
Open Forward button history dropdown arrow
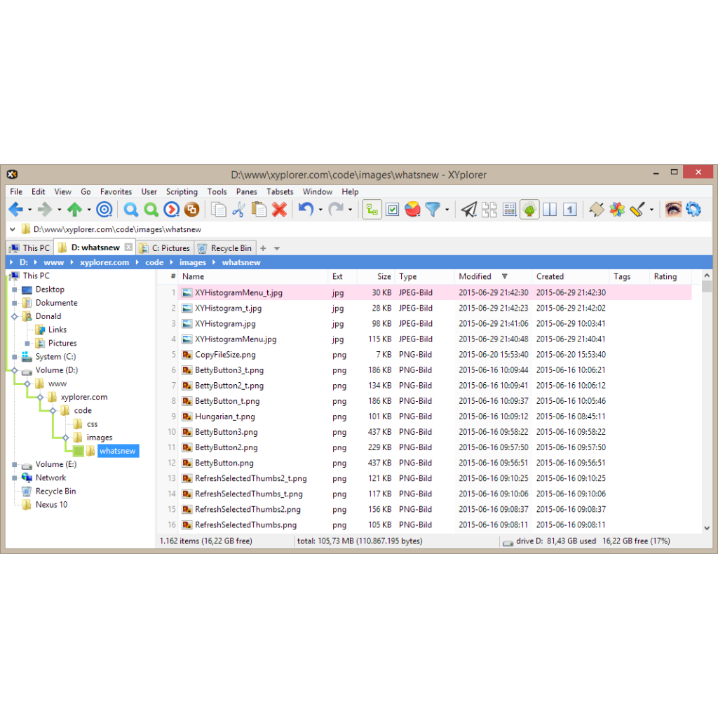pos(60,210)
